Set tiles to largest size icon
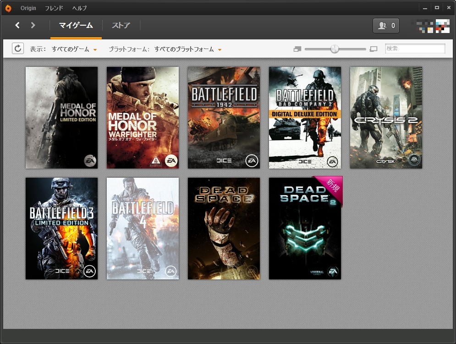The image size is (456, 344). tap(374, 49)
